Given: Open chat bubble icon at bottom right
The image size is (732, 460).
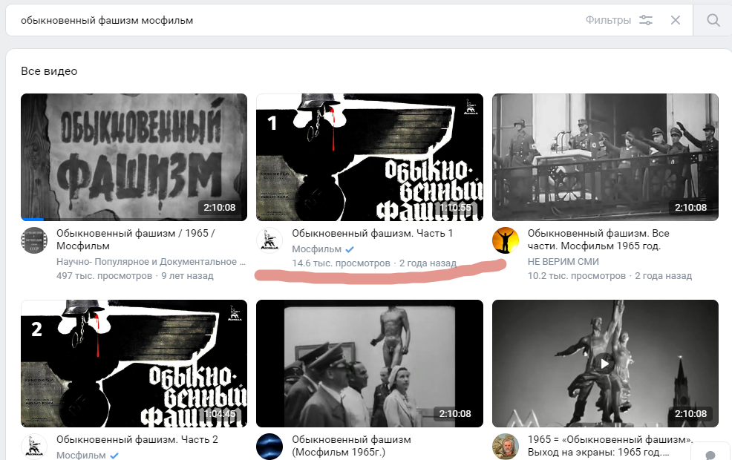Looking at the screenshot, I should point(710,455).
